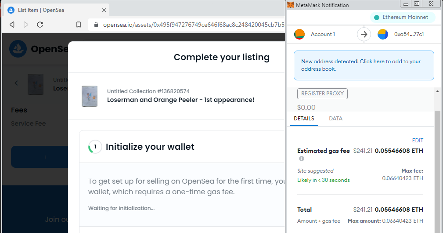Click the REGISTER PROXY label
The width and height of the screenshot is (443, 235).
322,94
